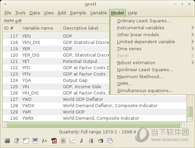Launch the calculator tool

pyautogui.click(x=7, y=141)
